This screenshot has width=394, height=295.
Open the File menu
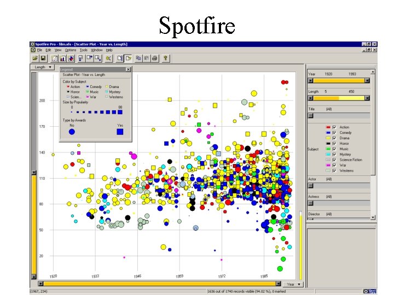[x=39, y=50]
